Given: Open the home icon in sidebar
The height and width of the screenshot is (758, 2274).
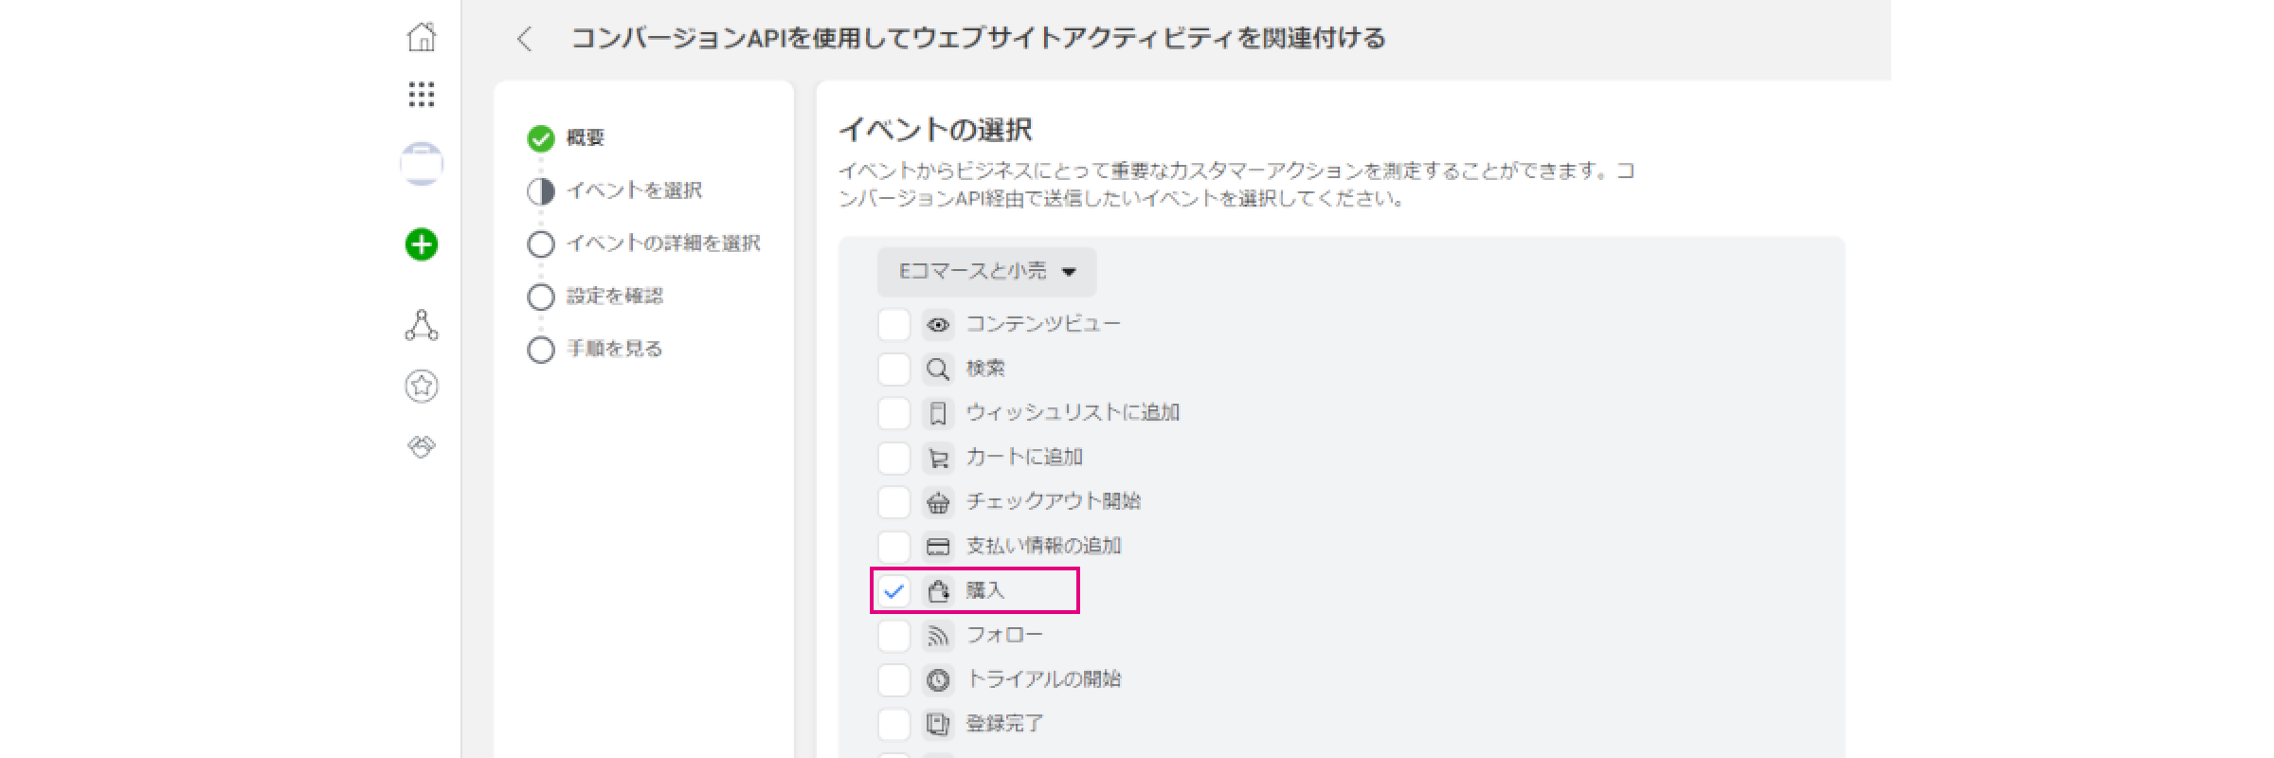Looking at the screenshot, I should [422, 37].
